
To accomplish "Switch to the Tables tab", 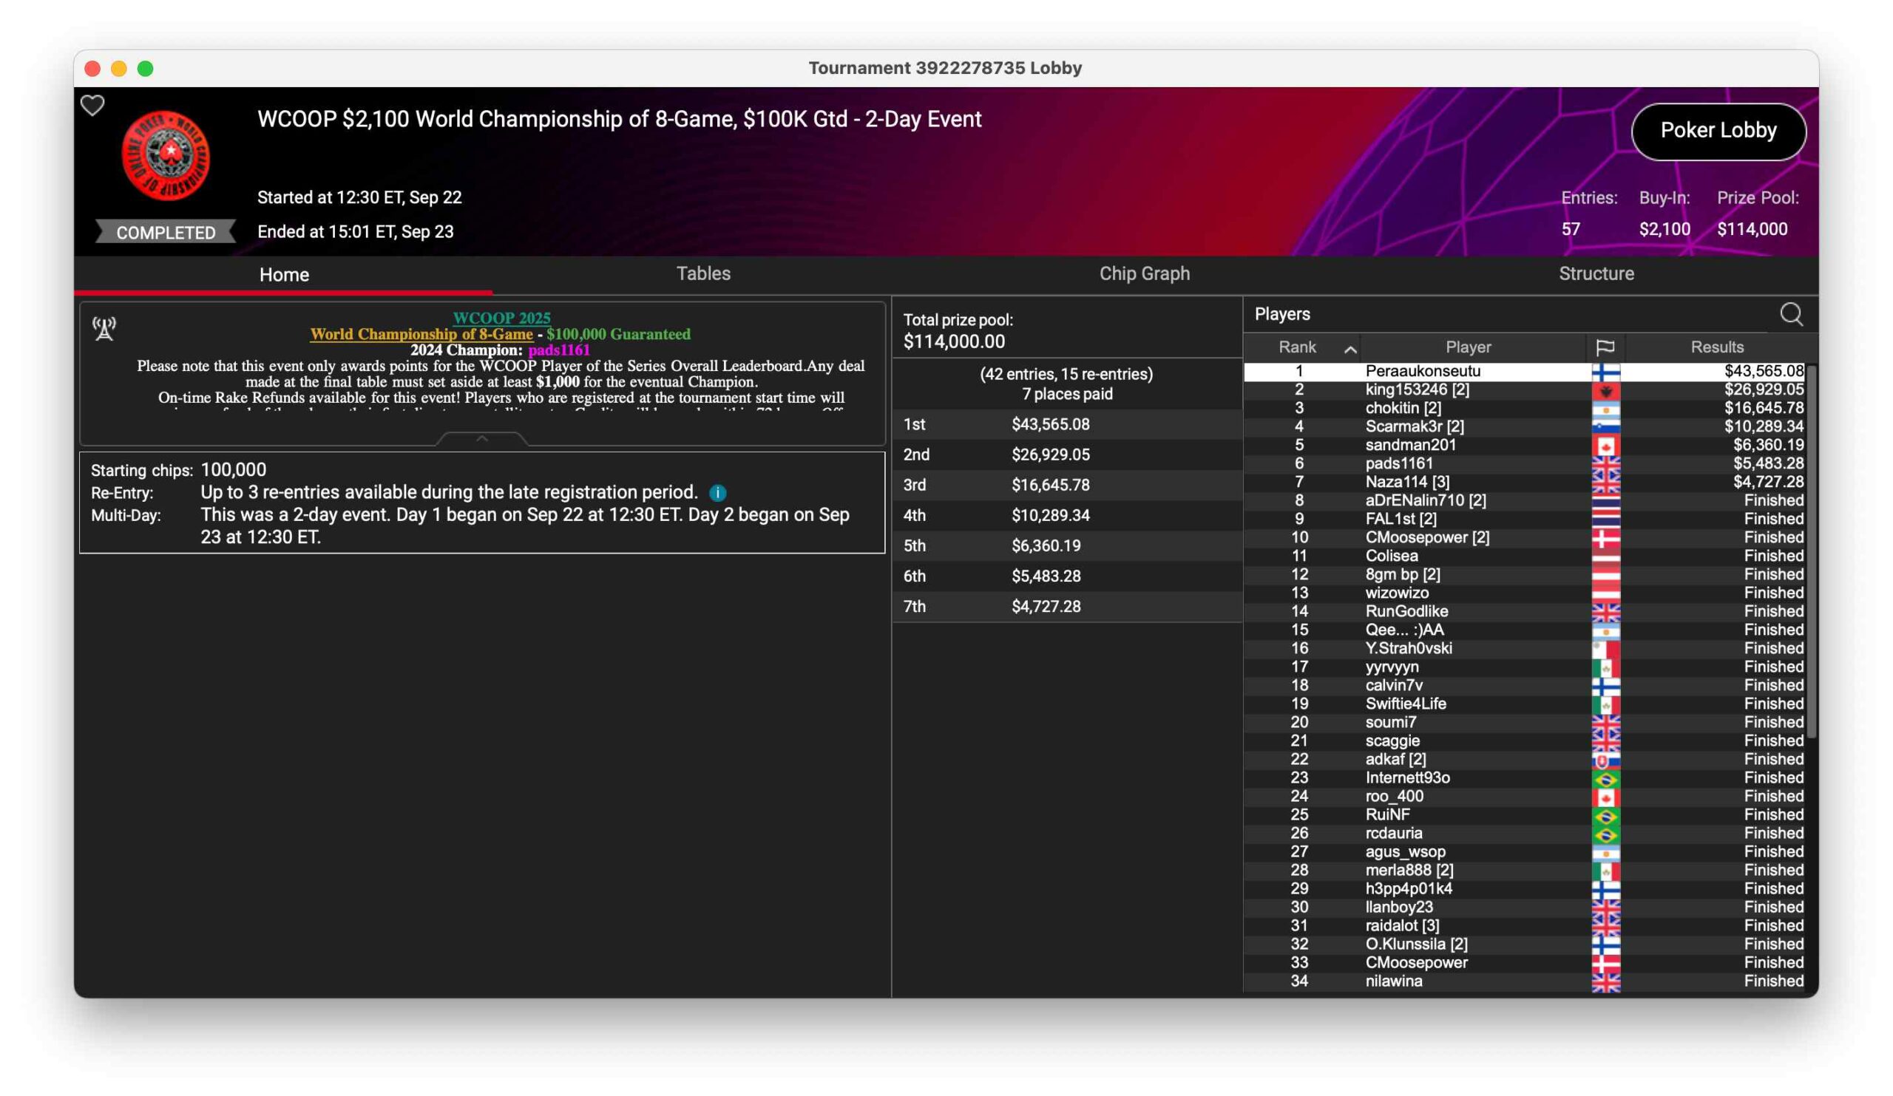I will pyautogui.click(x=703, y=274).
